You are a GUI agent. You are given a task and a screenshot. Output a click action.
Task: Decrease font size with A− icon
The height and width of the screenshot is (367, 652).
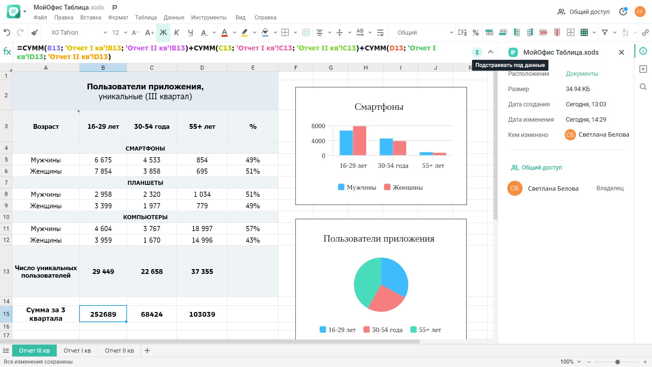(136, 33)
